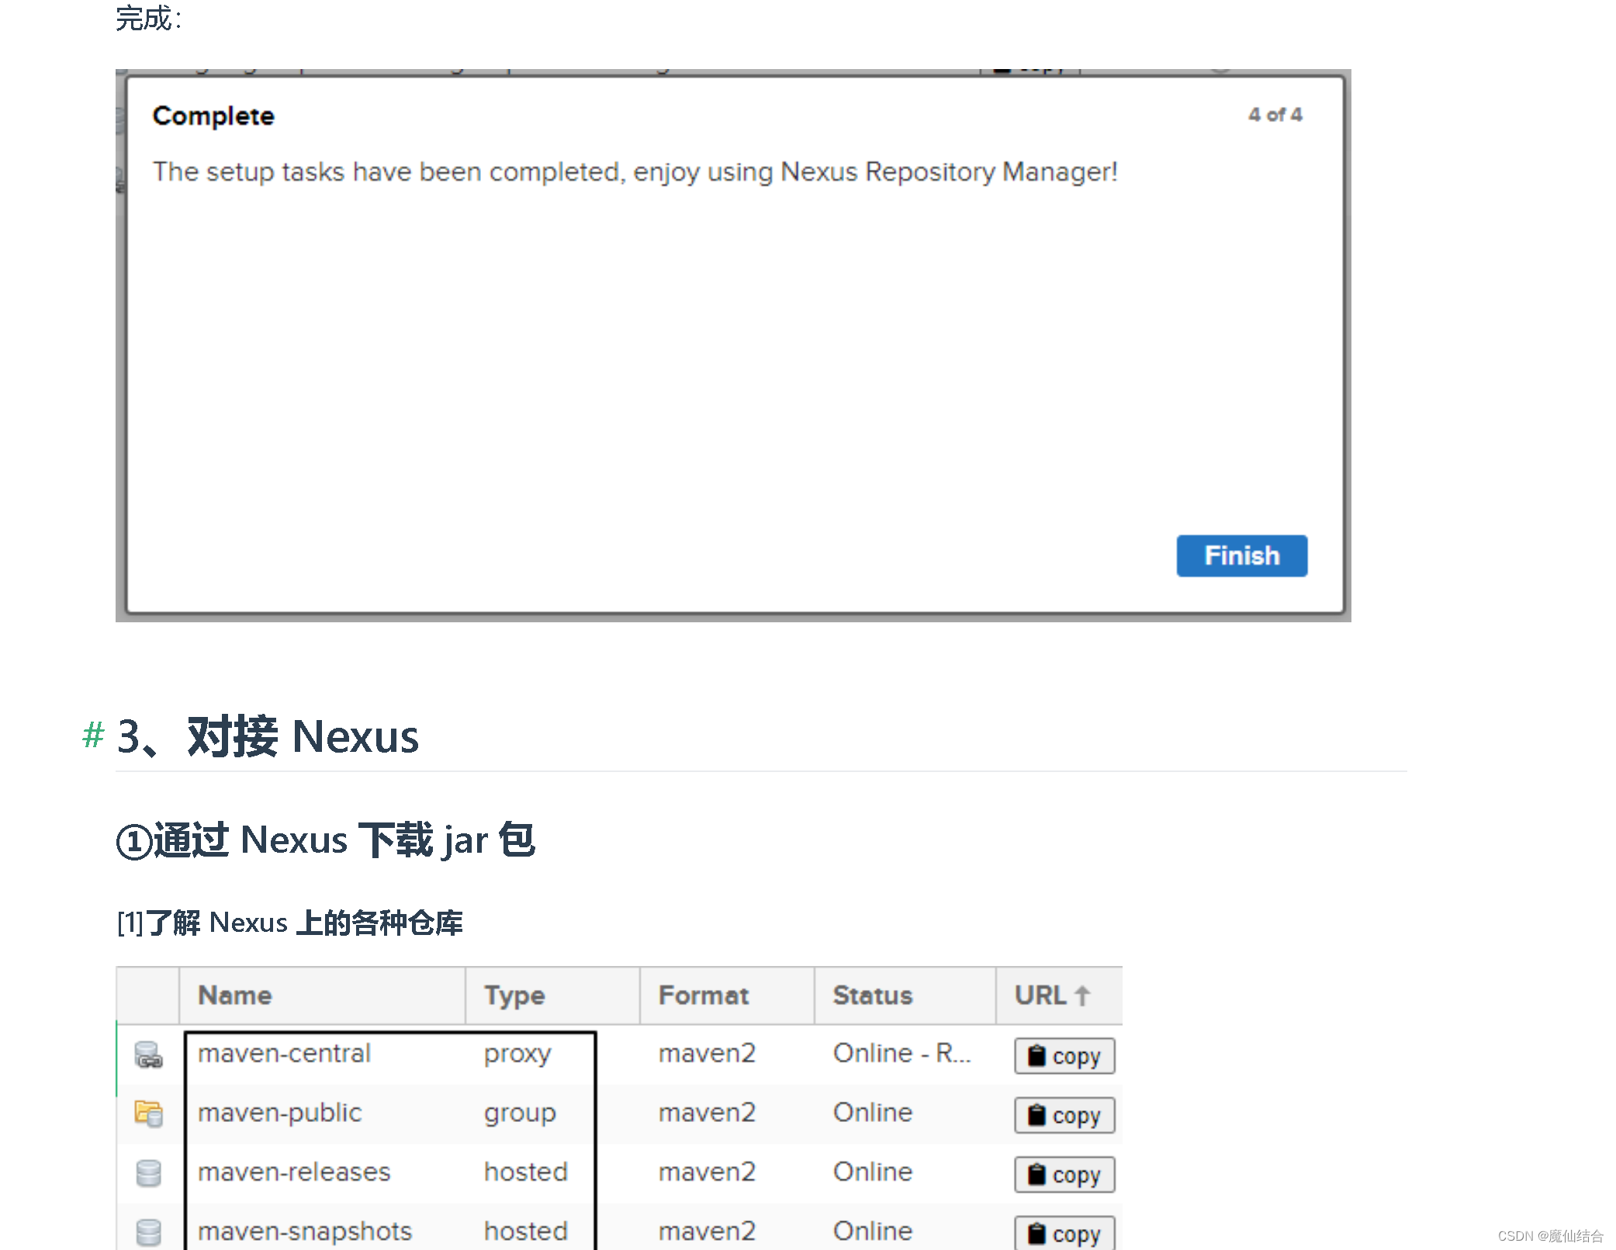Click the copy button for maven-releases
The height and width of the screenshot is (1250, 1616).
1064,1175
